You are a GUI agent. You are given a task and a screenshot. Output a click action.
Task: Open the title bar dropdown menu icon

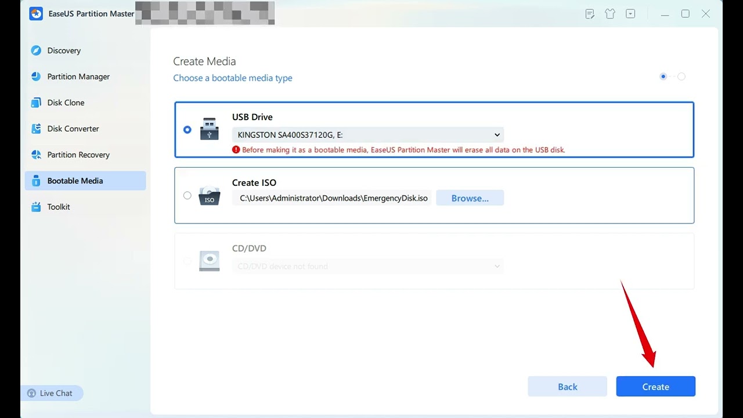(630, 14)
